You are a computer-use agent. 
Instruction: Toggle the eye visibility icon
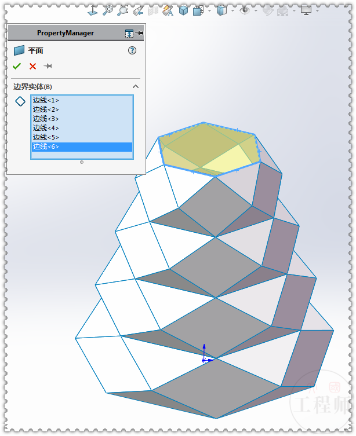point(245,10)
